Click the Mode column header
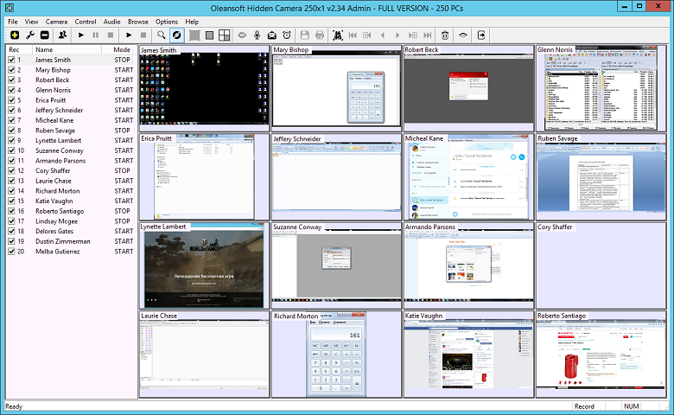 (122, 50)
